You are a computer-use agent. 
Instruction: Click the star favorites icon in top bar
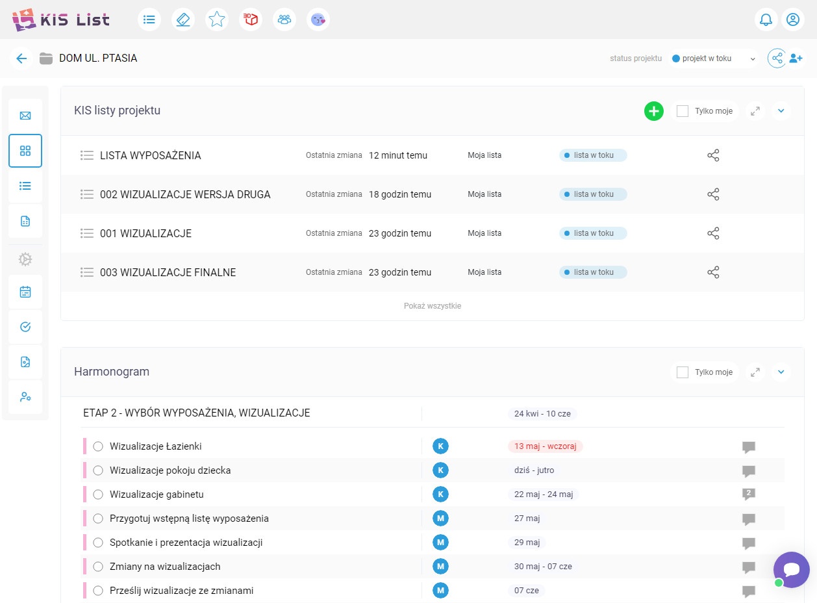tap(217, 19)
